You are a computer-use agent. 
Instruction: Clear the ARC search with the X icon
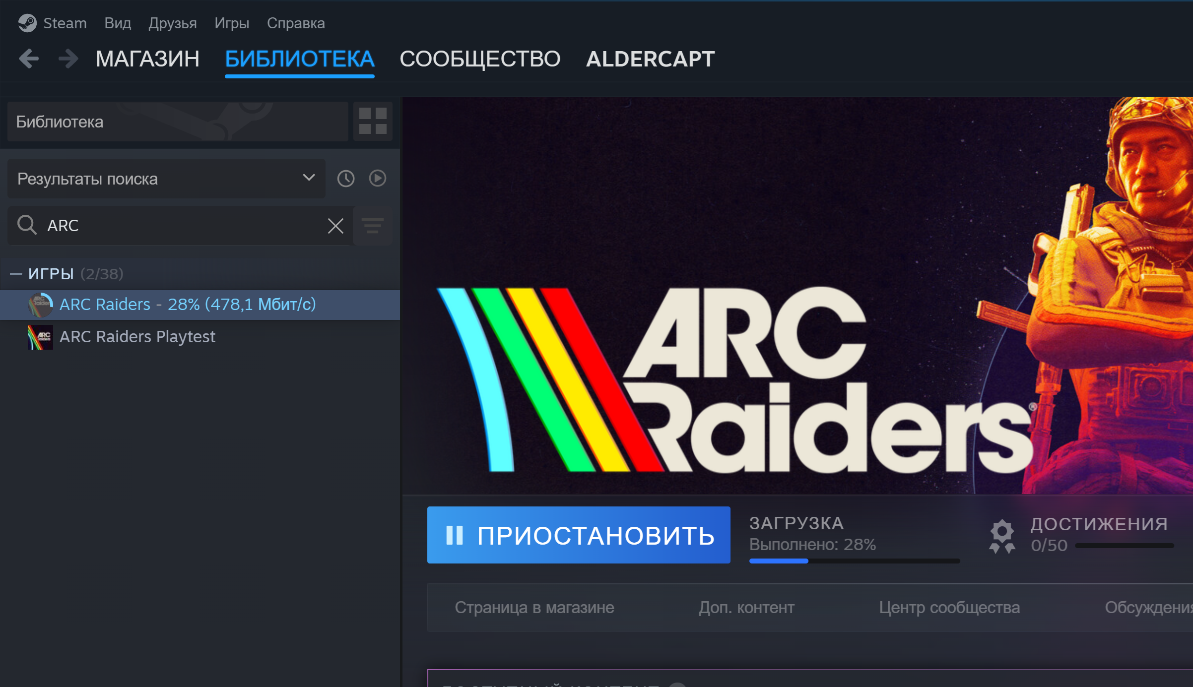pyautogui.click(x=335, y=226)
